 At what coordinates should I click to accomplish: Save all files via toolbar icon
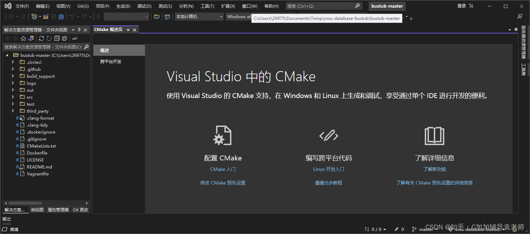[61, 17]
